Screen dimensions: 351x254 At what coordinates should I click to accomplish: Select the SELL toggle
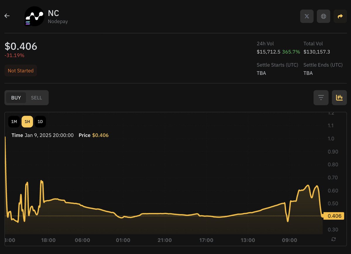point(37,98)
